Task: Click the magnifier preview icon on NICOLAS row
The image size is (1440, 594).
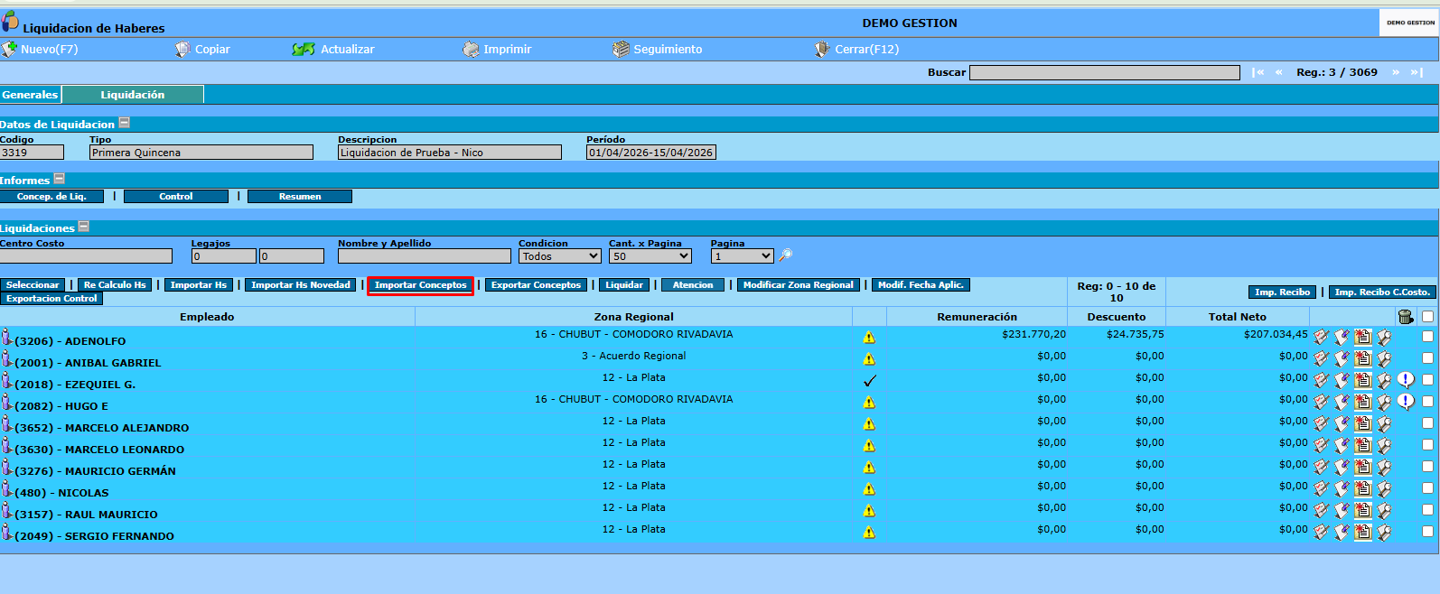Action: (x=1384, y=488)
